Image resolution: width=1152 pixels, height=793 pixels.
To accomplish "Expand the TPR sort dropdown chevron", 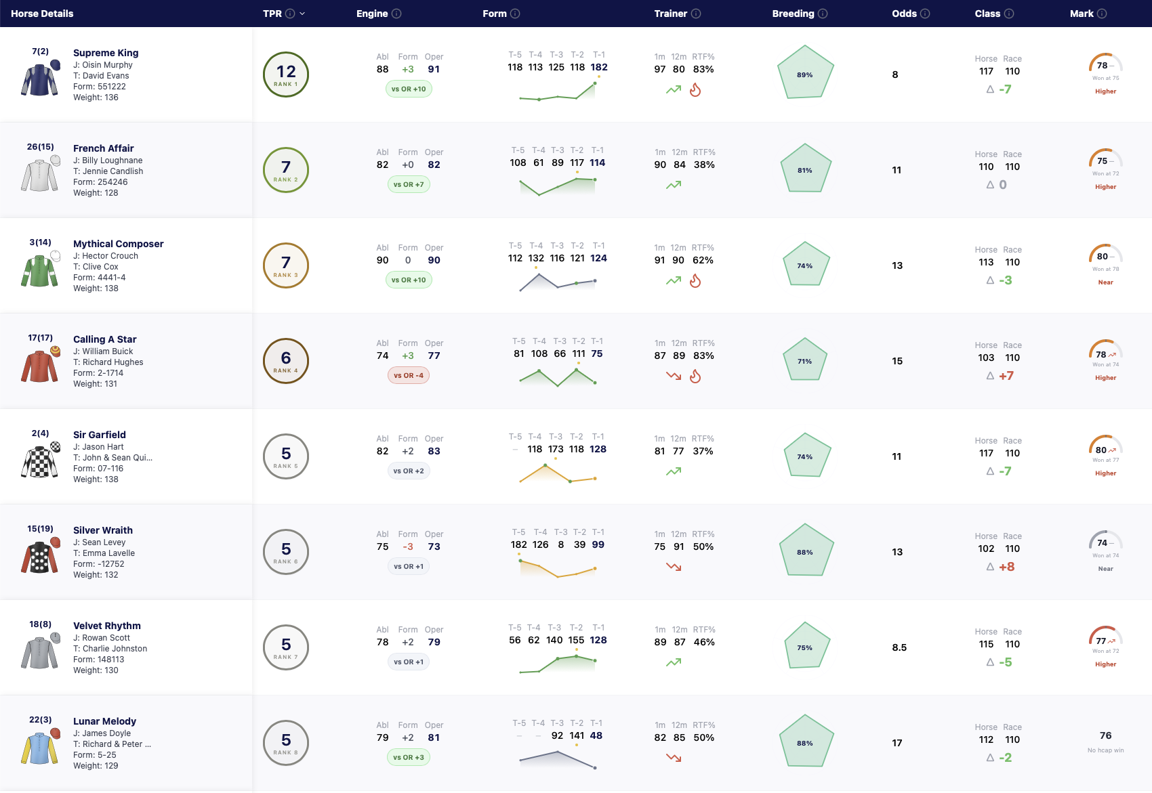I will pyautogui.click(x=302, y=14).
